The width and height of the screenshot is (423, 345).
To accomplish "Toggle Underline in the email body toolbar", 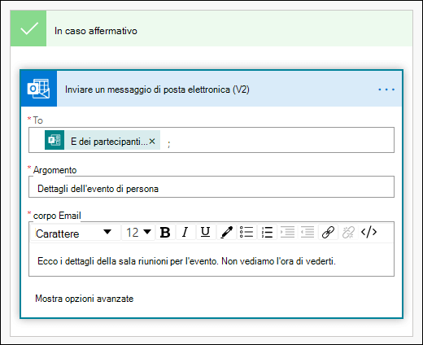I will click(x=206, y=233).
